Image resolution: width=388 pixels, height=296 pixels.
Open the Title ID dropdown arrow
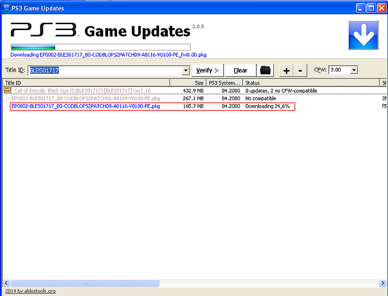[x=186, y=71]
